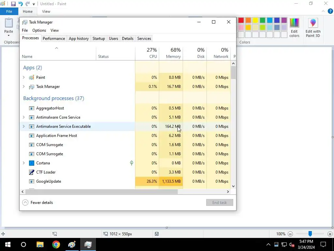The height and width of the screenshot is (251, 334).
Task: Sort by the CPU column header
Action: (147, 53)
